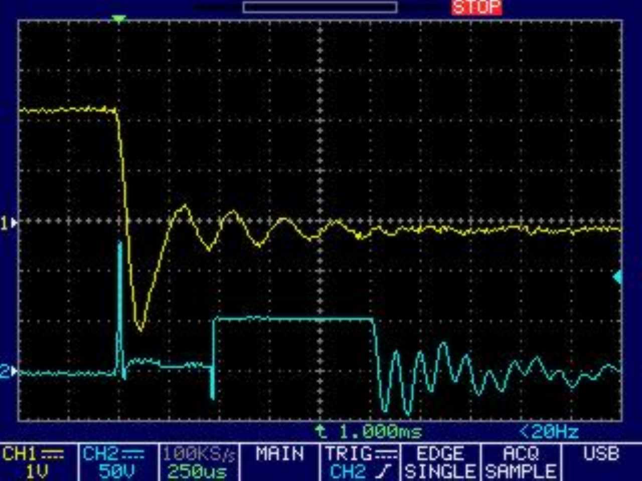The width and height of the screenshot is (642, 481).
Task: Click the rising edge trigger slope icon
Action: point(383,471)
